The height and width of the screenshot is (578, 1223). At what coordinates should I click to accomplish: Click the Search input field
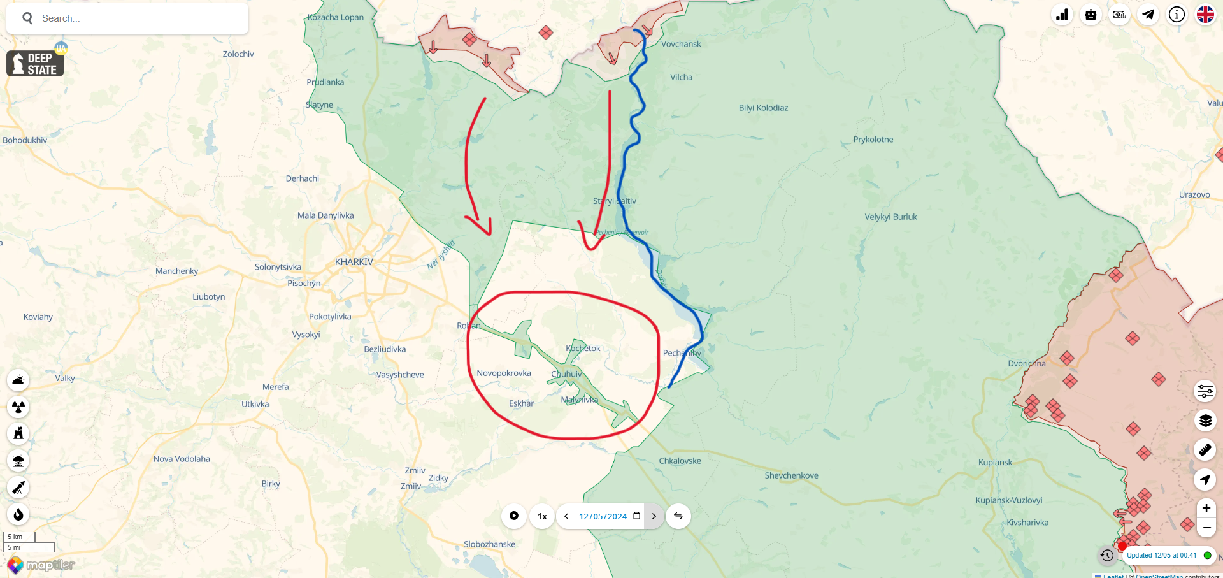pyautogui.click(x=127, y=18)
